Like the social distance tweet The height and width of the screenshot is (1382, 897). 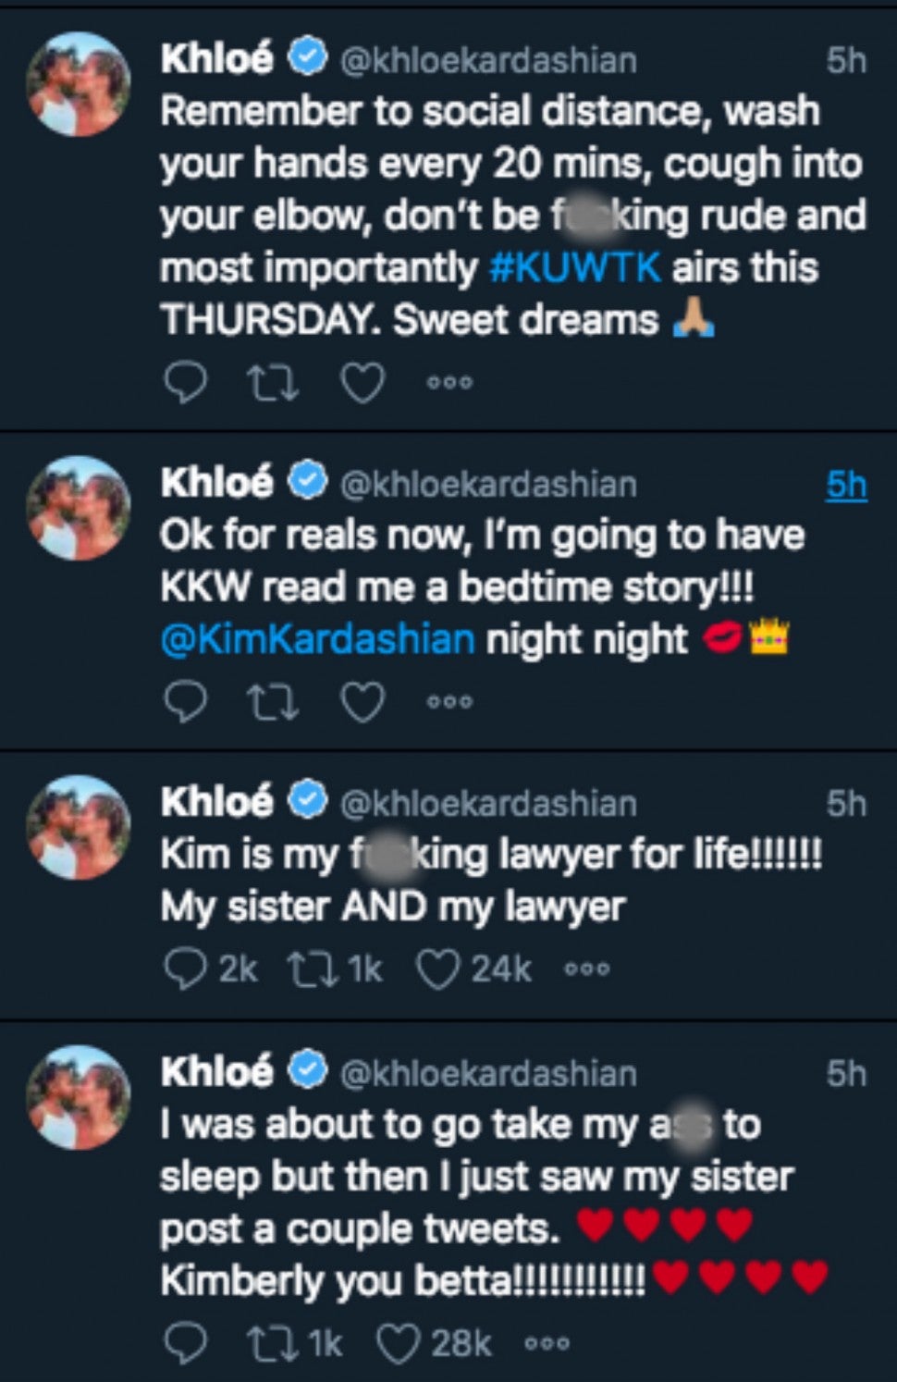point(362,382)
